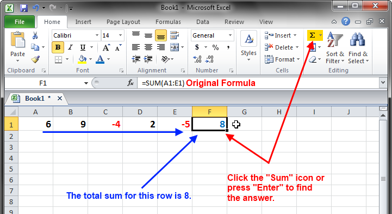
Task: Open the Calibri font name dropdown
Action: tap(97, 35)
